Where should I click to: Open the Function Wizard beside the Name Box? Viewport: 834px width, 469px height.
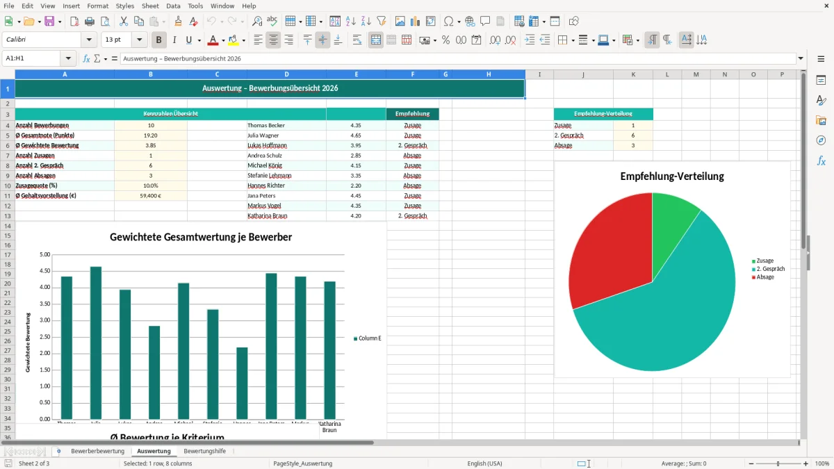click(87, 59)
